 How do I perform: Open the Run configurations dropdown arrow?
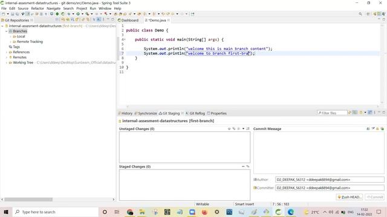tap(82, 14)
